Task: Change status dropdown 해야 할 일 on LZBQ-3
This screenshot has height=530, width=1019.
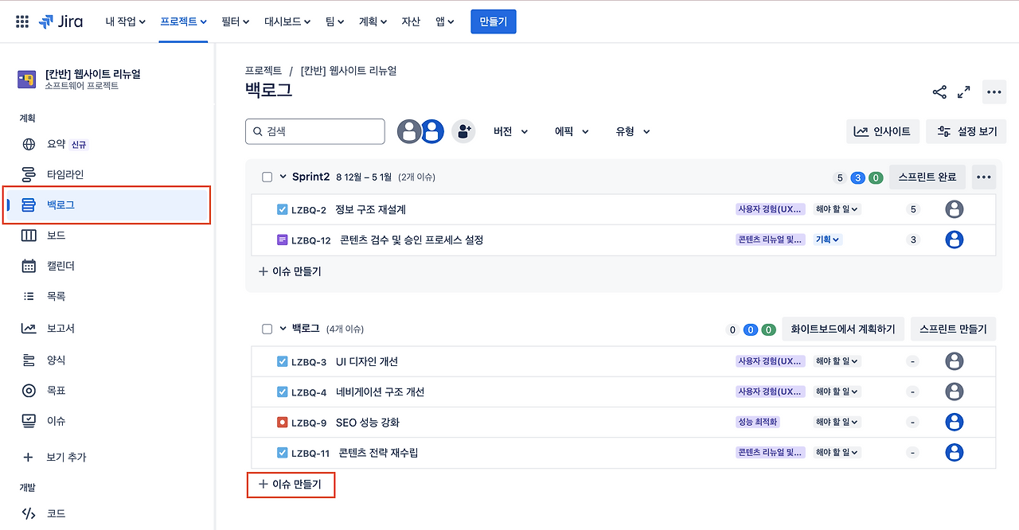Action: point(836,360)
